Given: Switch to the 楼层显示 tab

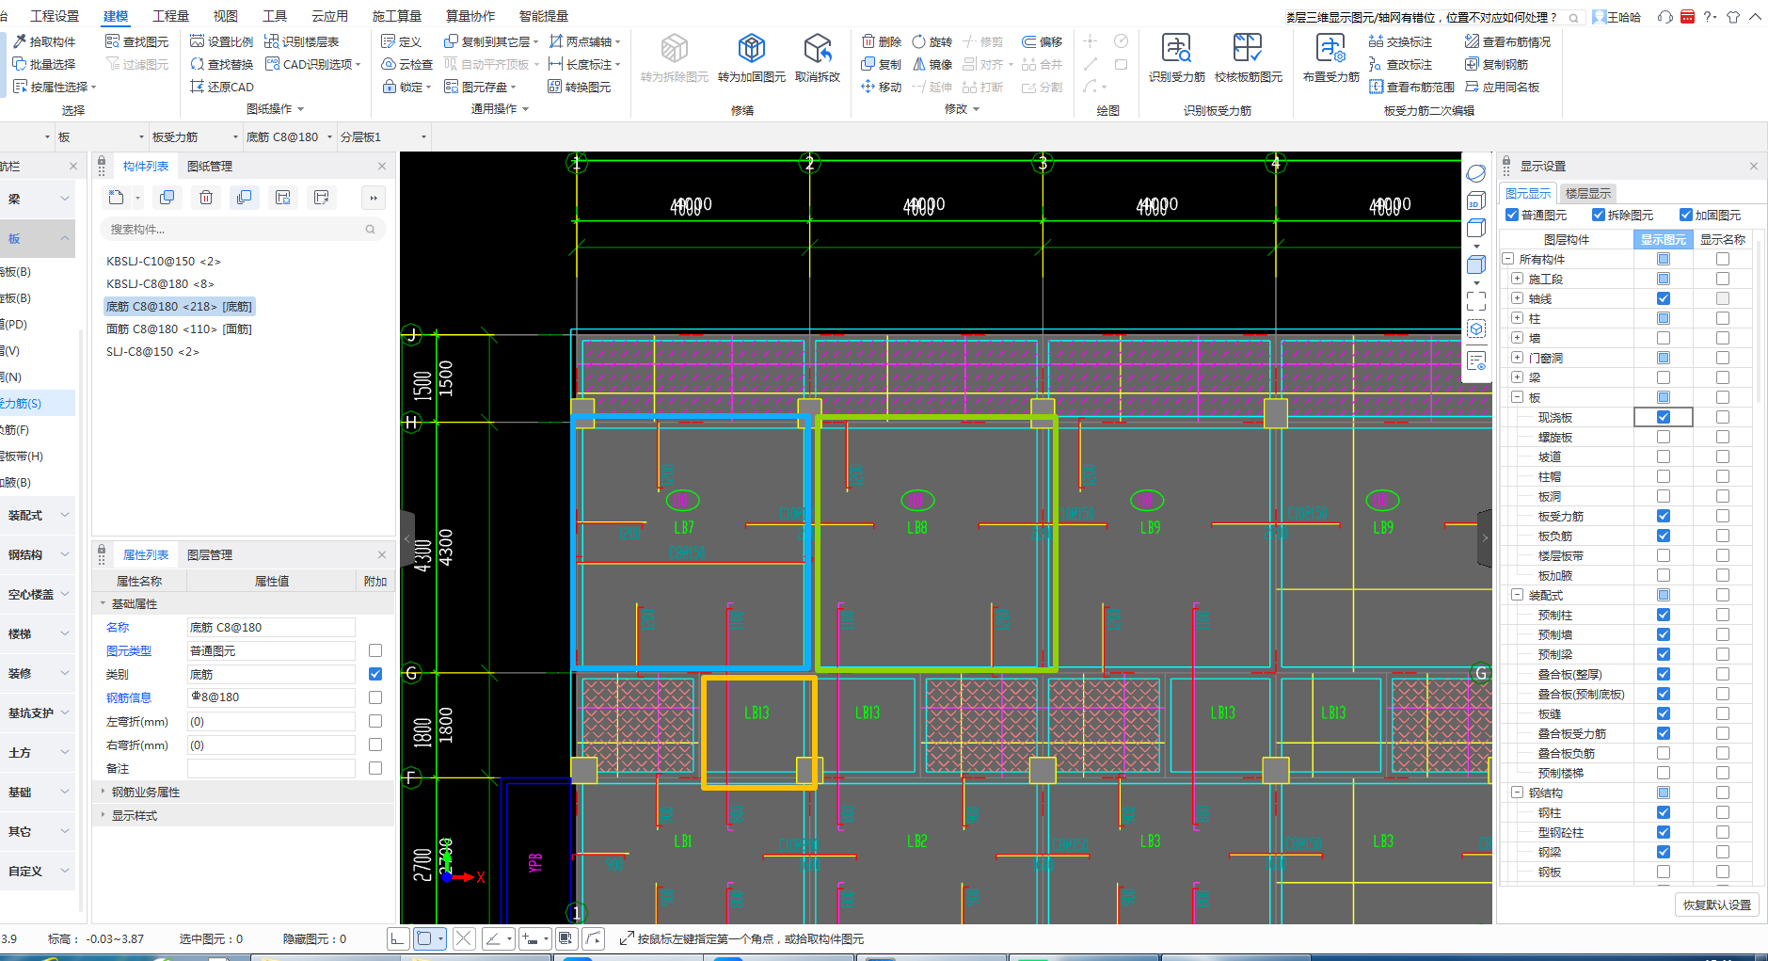Looking at the screenshot, I should tap(1587, 193).
